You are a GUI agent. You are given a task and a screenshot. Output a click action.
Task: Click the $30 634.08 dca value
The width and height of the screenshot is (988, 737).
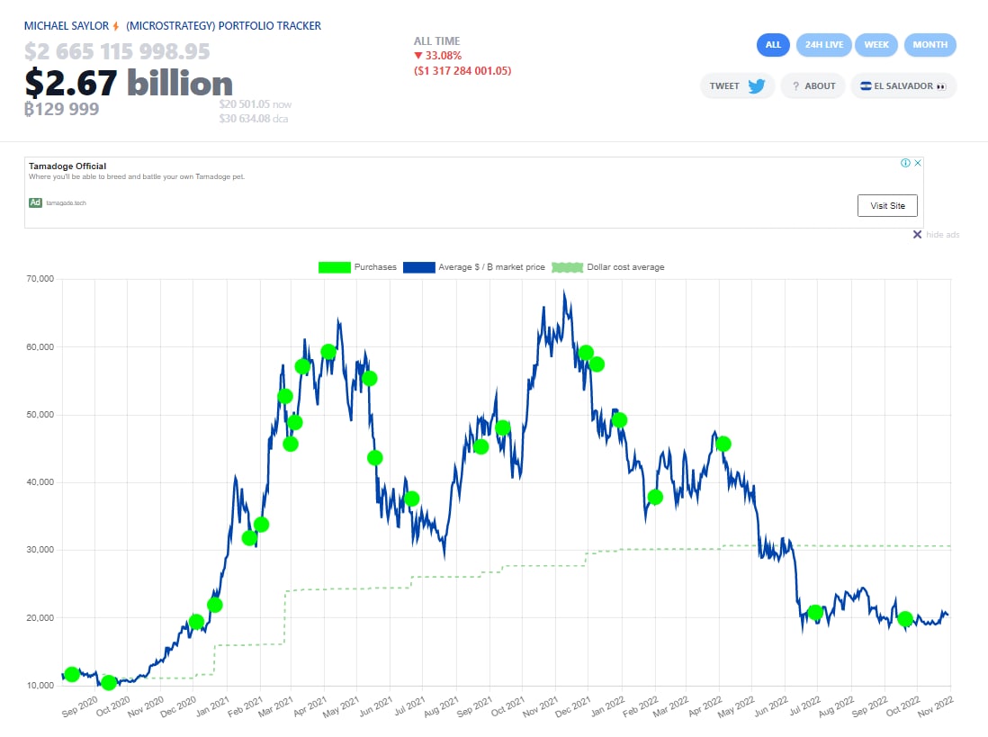[254, 119]
